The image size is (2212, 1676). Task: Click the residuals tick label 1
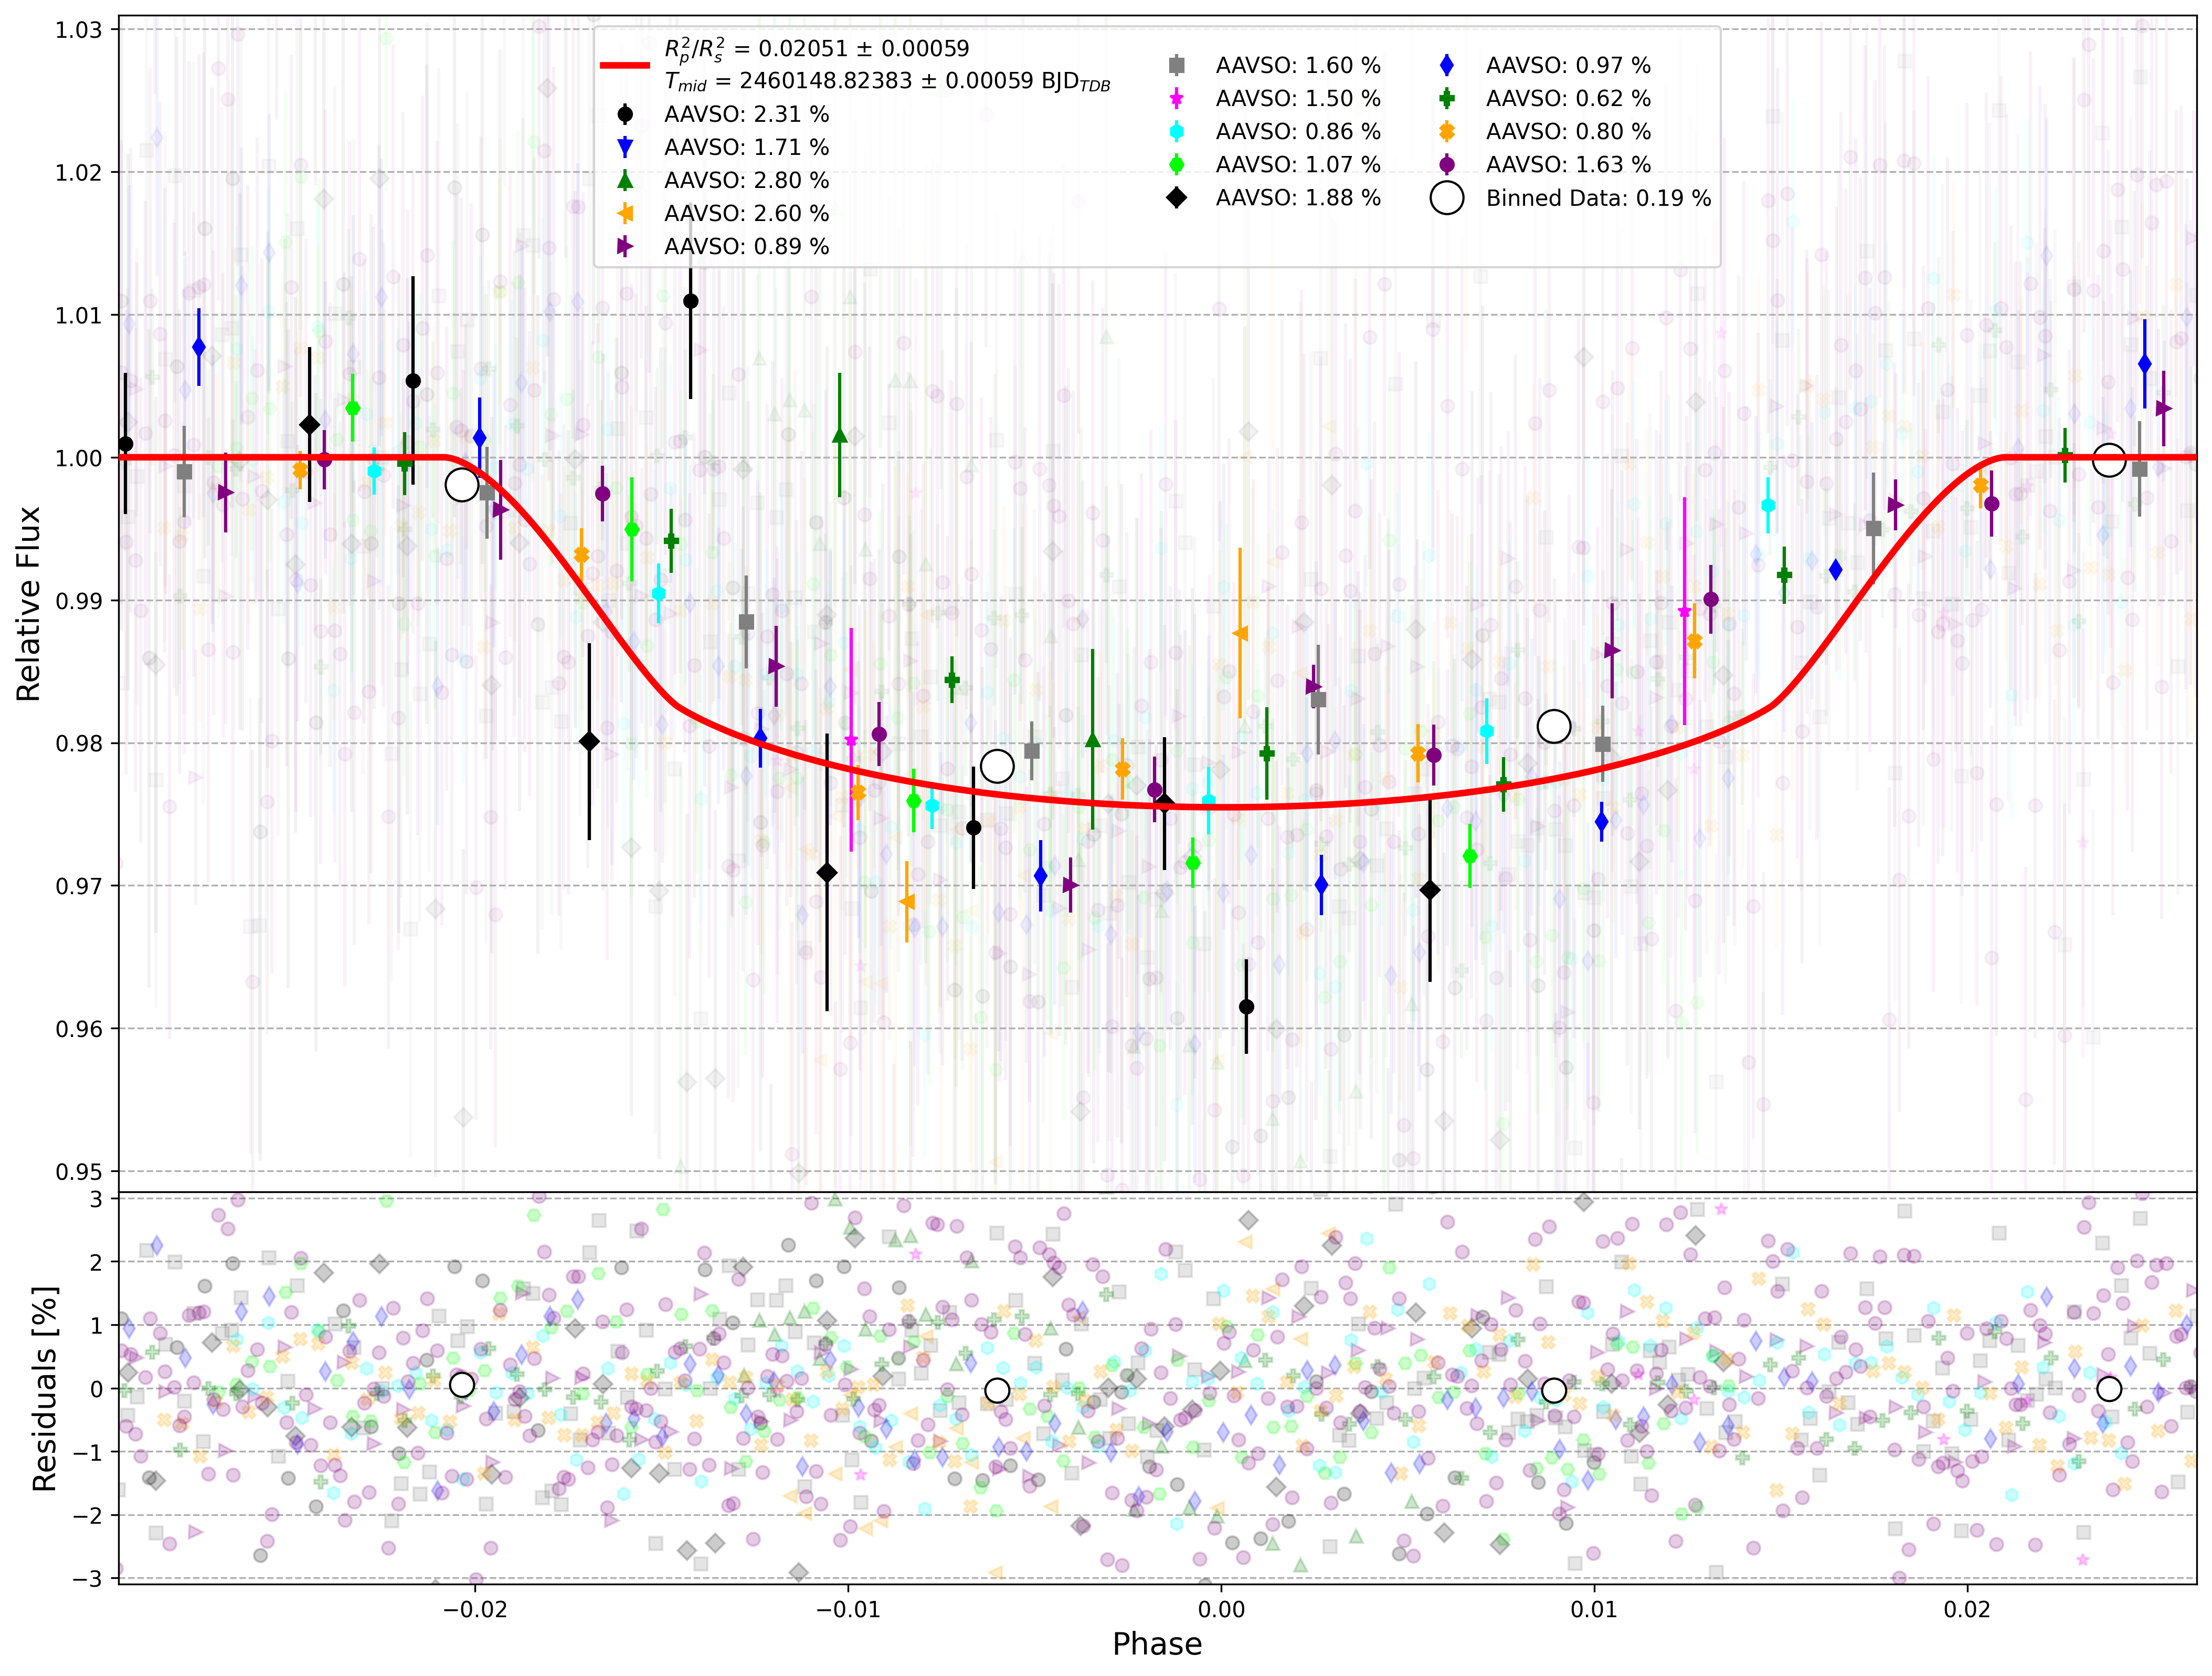[96, 1326]
